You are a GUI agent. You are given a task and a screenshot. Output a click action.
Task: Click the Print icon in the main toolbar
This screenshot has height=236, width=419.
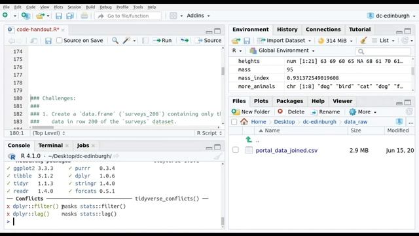pyautogui.click(x=84, y=16)
